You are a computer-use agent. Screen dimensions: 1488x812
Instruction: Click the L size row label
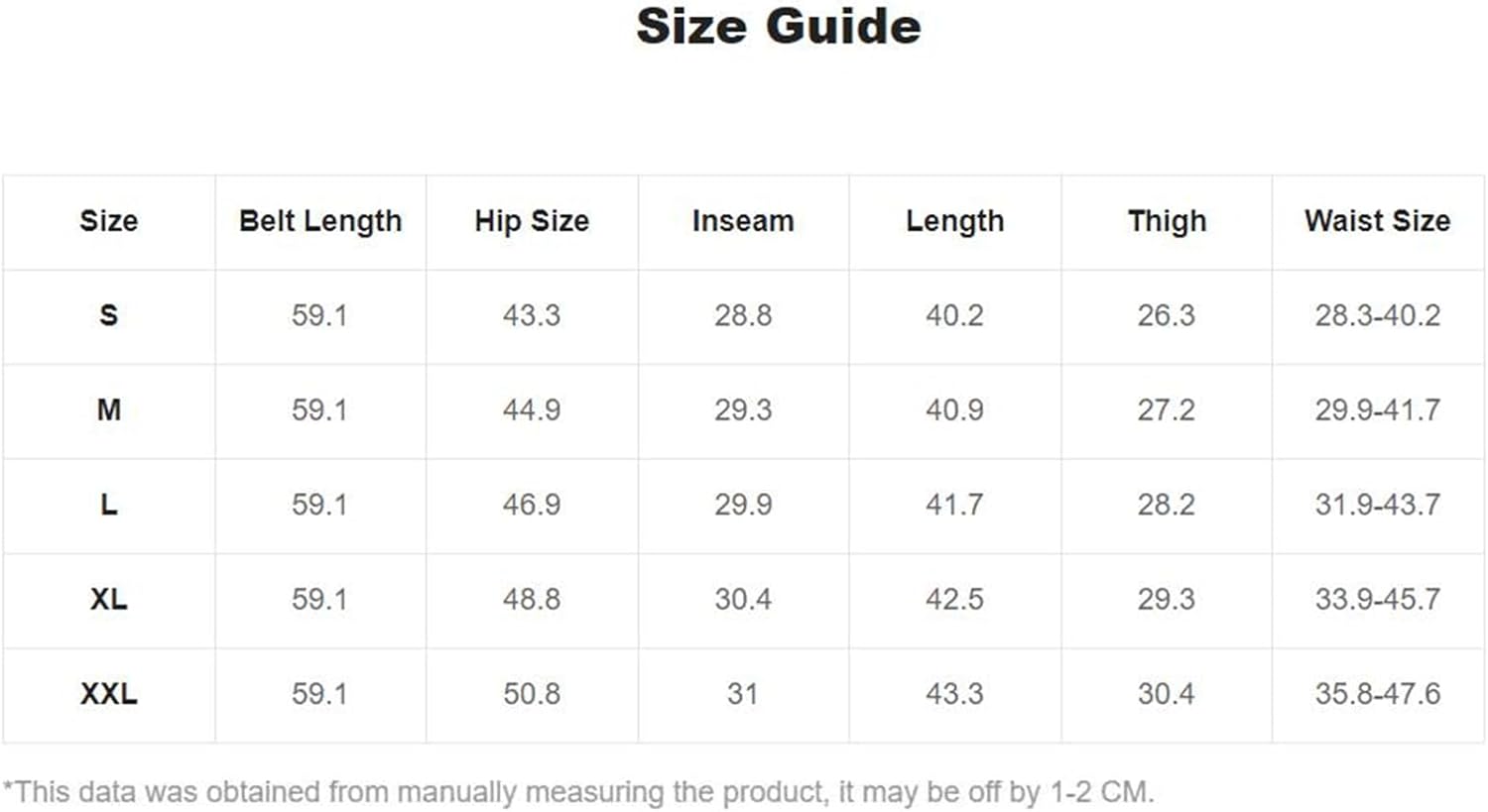pos(108,505)
